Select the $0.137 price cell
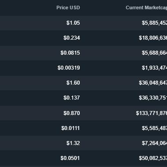 (72, 98)
